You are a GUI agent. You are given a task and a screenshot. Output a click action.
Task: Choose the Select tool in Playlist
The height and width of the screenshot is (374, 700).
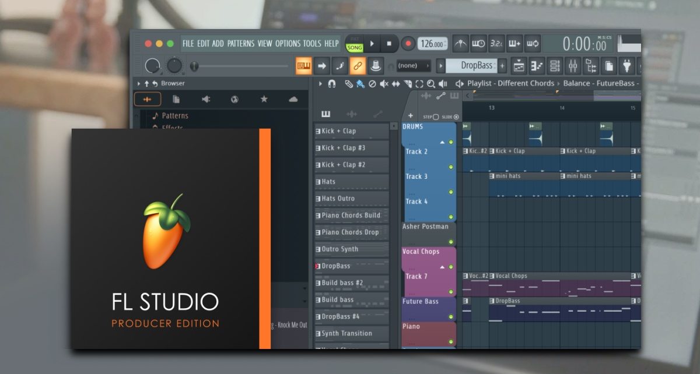click(x=419, y=84)
